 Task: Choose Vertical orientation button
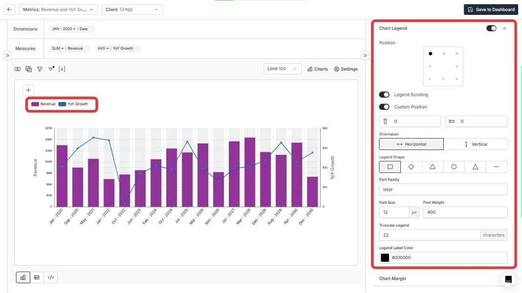[x=475, y=144]
